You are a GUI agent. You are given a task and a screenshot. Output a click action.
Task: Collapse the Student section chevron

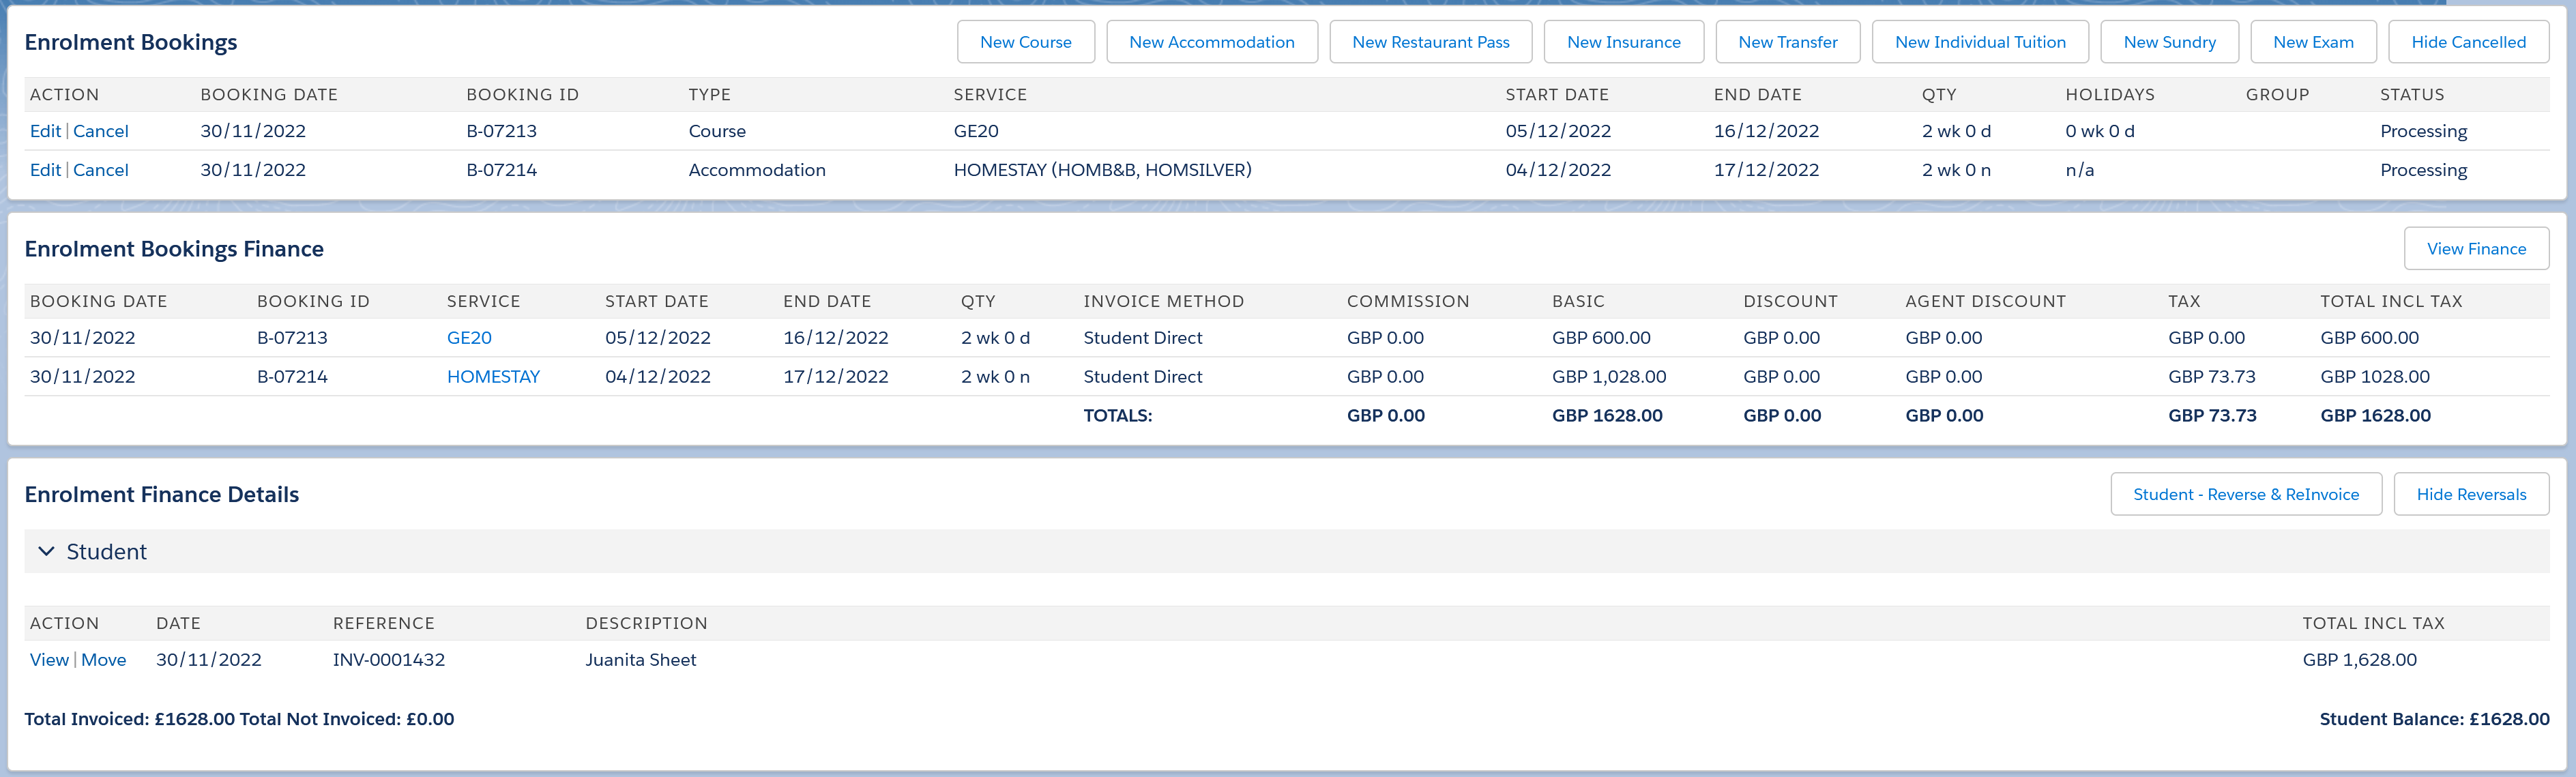click(x=46, y=551)
